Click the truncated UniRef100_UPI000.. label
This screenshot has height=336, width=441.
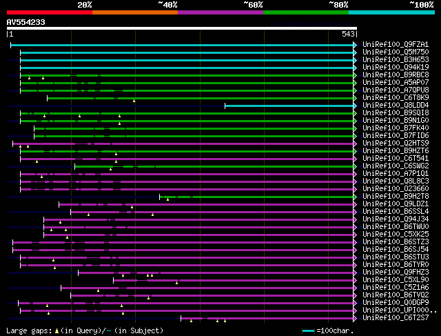[400, 310]
